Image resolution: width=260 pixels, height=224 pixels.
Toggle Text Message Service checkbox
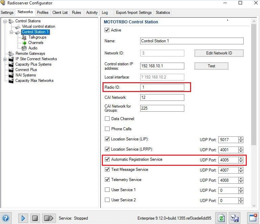coord(107,170)
